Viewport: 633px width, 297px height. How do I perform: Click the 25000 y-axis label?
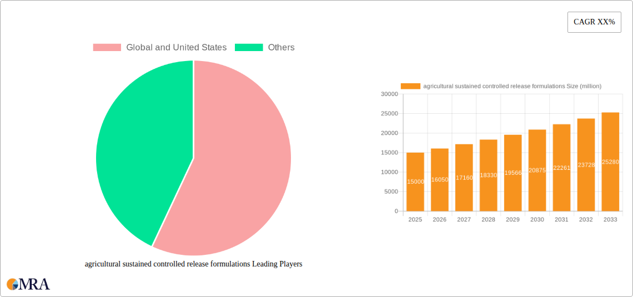pyautogui.click(x=389, y=114)
